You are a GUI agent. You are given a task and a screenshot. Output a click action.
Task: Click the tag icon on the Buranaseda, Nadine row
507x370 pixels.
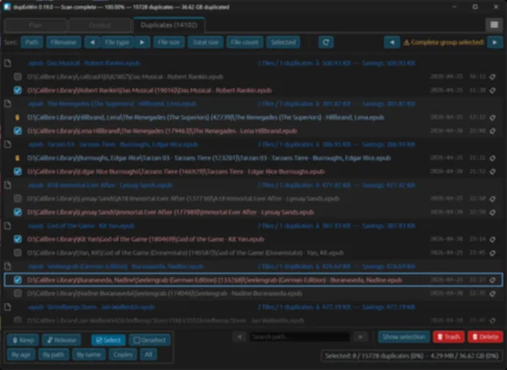coord(493,280)
